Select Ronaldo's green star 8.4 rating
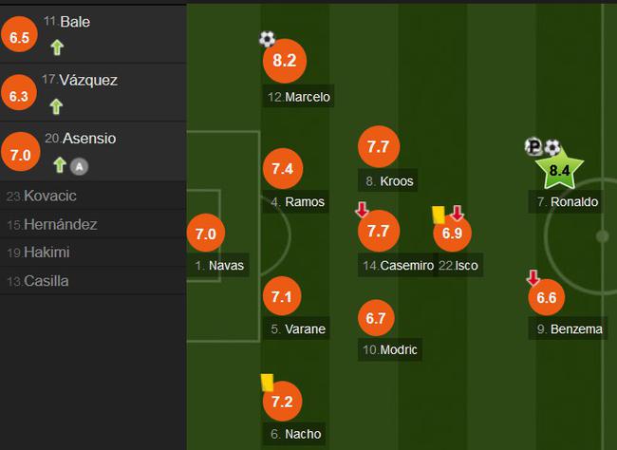Image resolution: width=617 pixels, height=450 pixels. (559, 169)
